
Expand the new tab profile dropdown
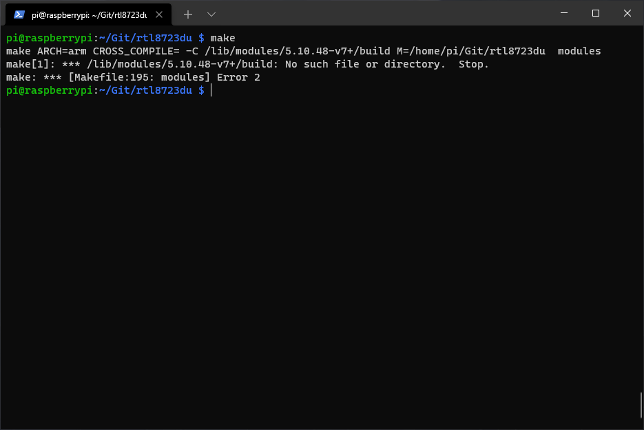pos(211,14)
